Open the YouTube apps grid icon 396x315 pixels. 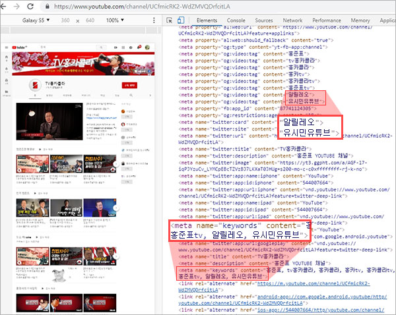[x=123, y=47]
